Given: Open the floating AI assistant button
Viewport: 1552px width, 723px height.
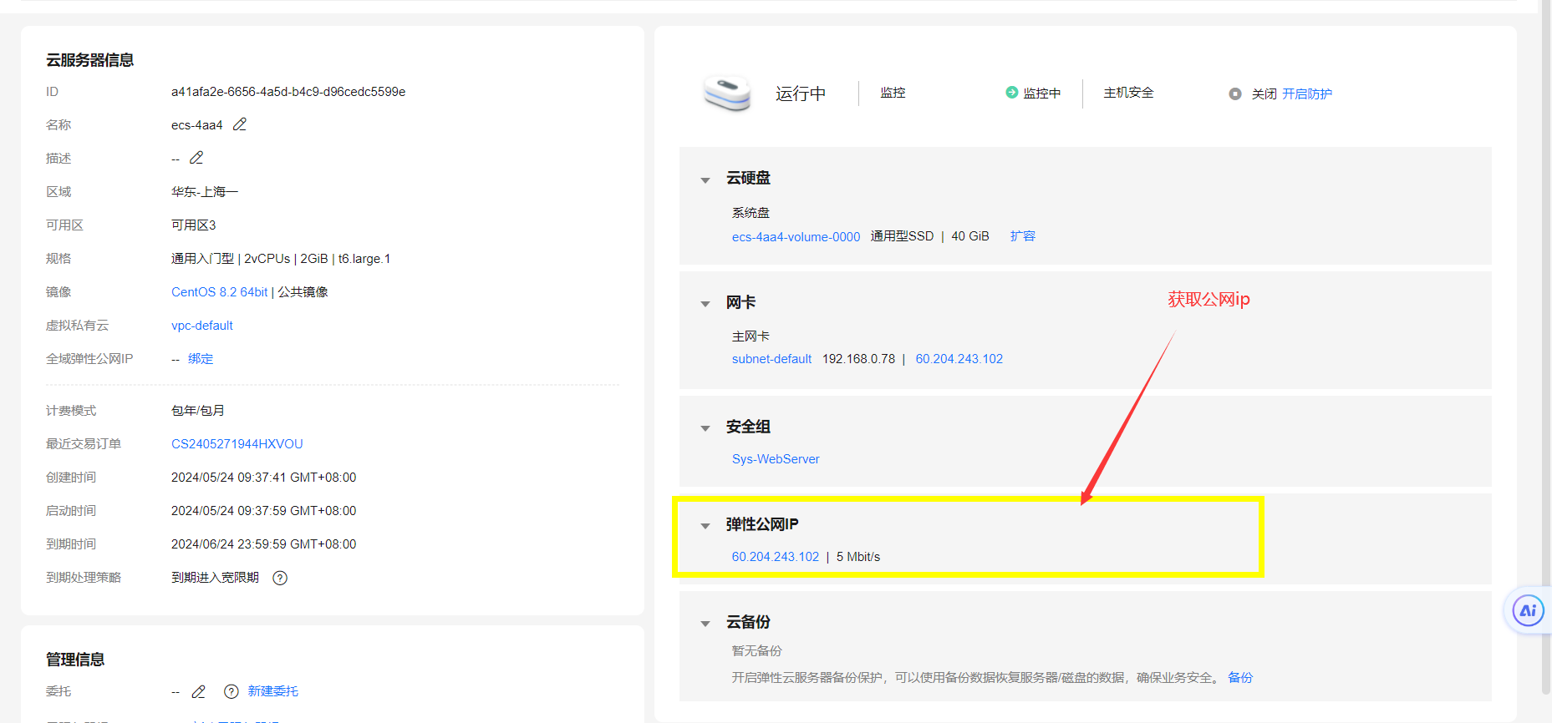Looking at the screenshot, I should coord(1528,610).
